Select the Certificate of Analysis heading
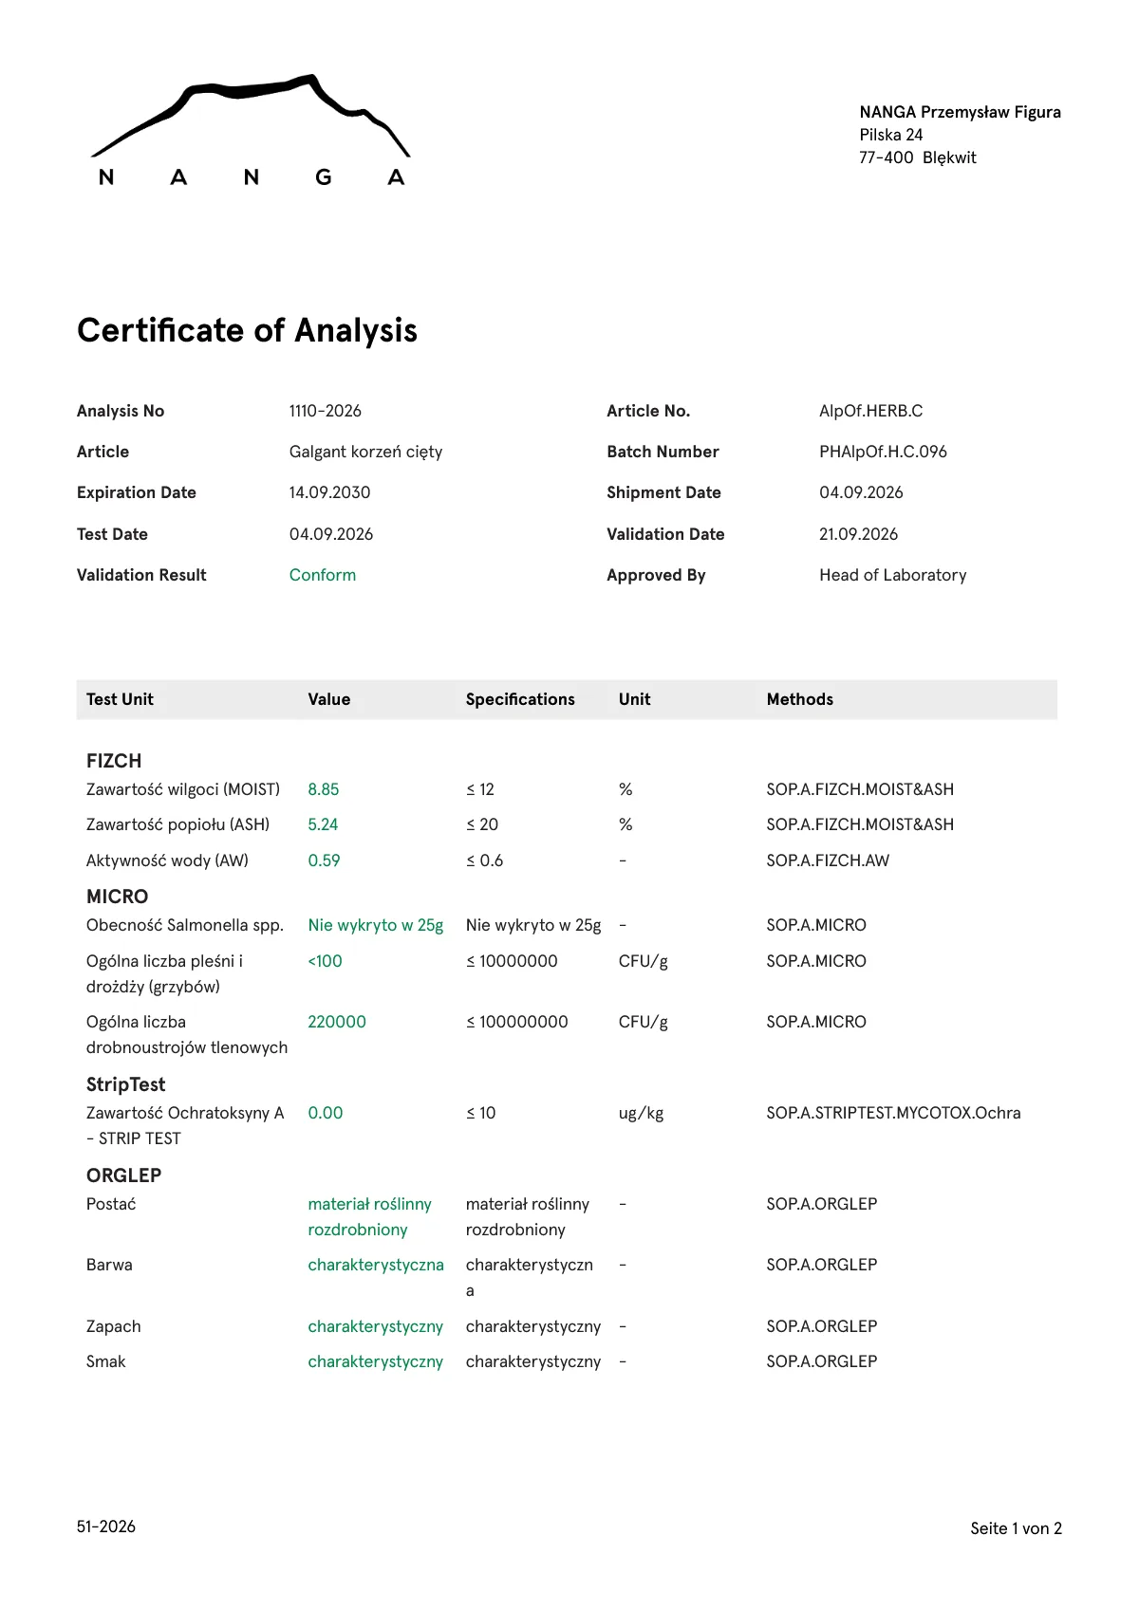This screenshot has height=1610, width=1139. 247,330
